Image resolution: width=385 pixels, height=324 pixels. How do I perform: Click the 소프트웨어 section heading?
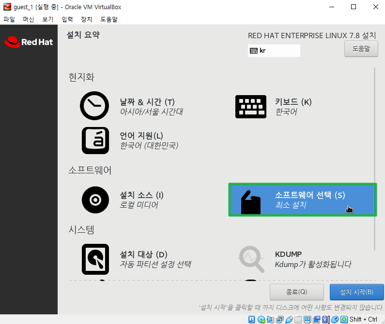pyautogui.click(x=90, y=170)
